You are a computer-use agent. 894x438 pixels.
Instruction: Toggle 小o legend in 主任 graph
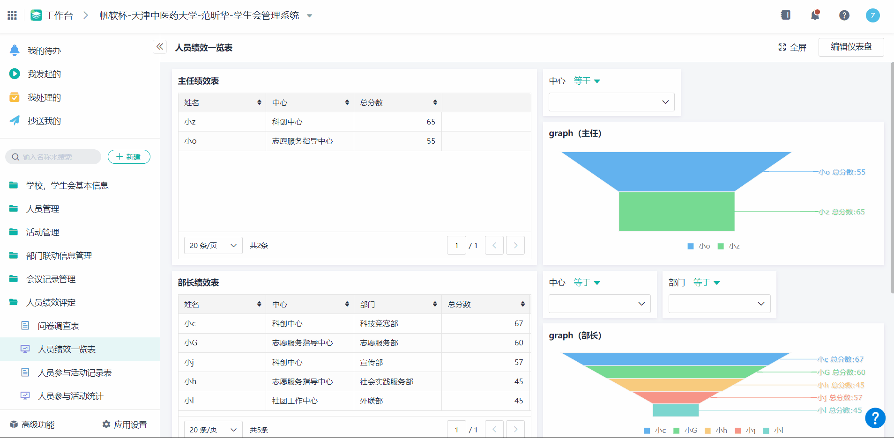(699, 246)
